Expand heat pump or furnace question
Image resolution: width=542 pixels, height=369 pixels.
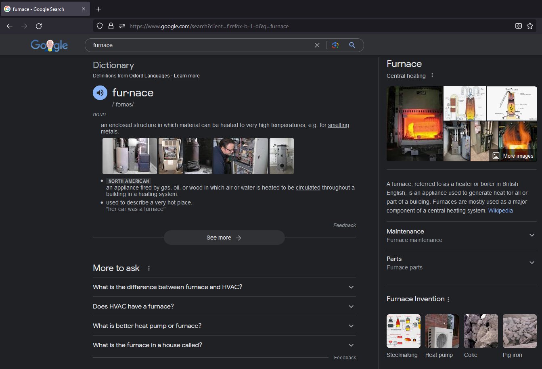point(224,326)
